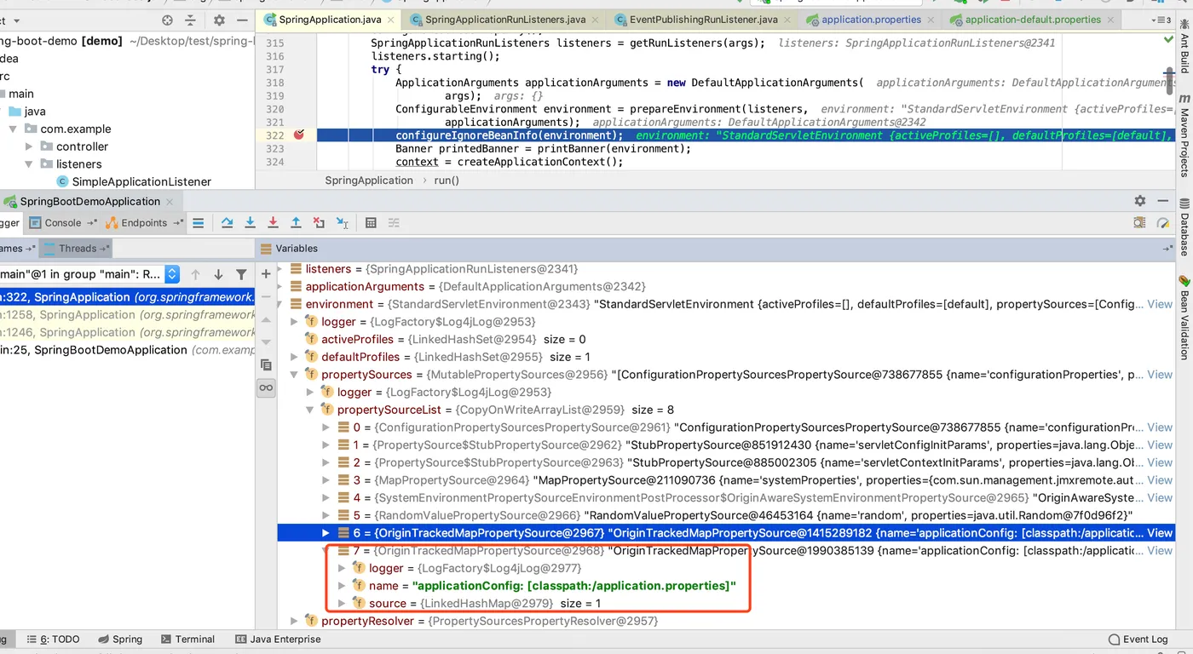
Task: Click Show Execution Point icon
Action: pos(198,223)
